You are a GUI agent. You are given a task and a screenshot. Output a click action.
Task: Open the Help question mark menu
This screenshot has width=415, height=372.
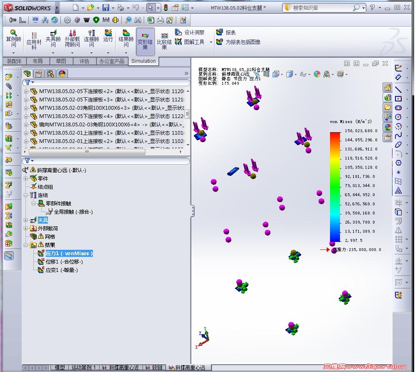372,7
